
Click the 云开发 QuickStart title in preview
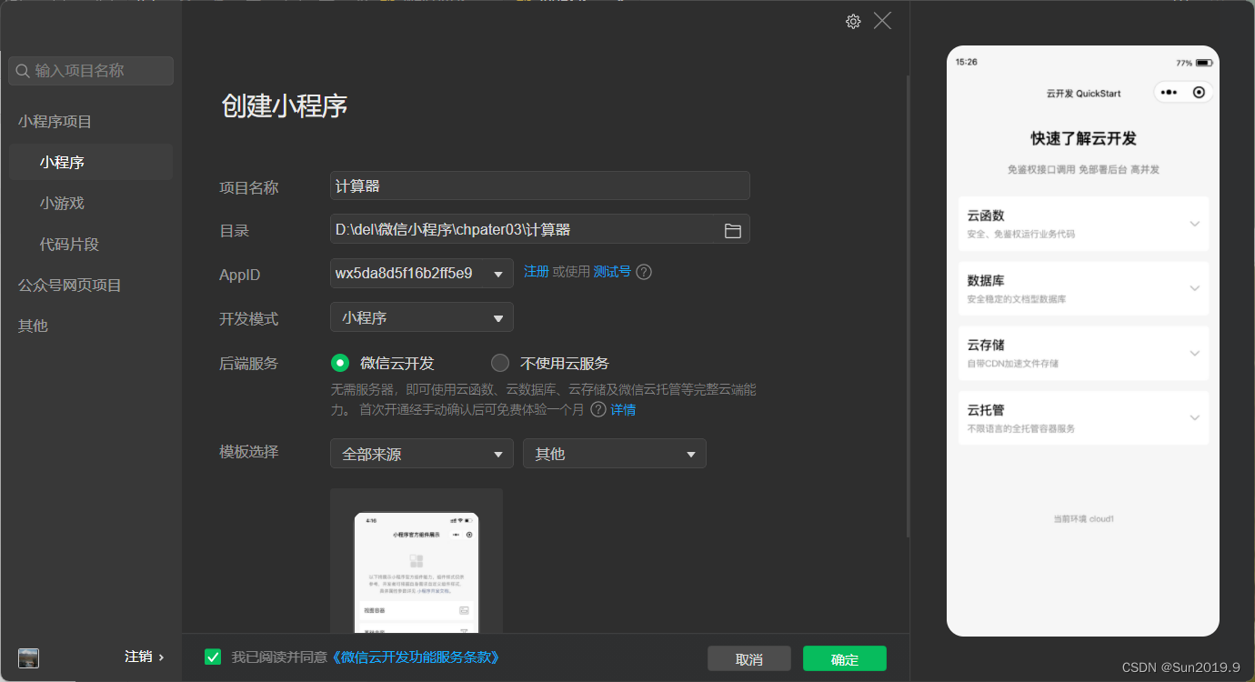[1083, 94]
